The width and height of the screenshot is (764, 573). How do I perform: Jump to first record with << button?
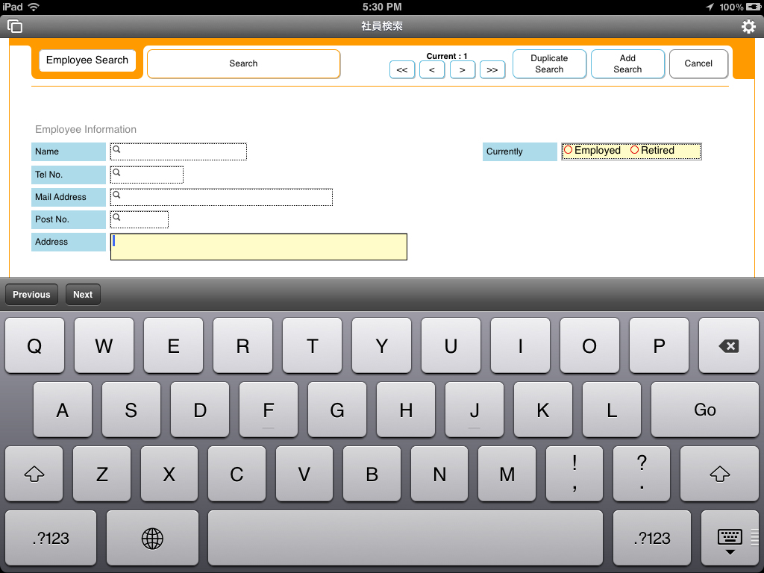point(402,70)
